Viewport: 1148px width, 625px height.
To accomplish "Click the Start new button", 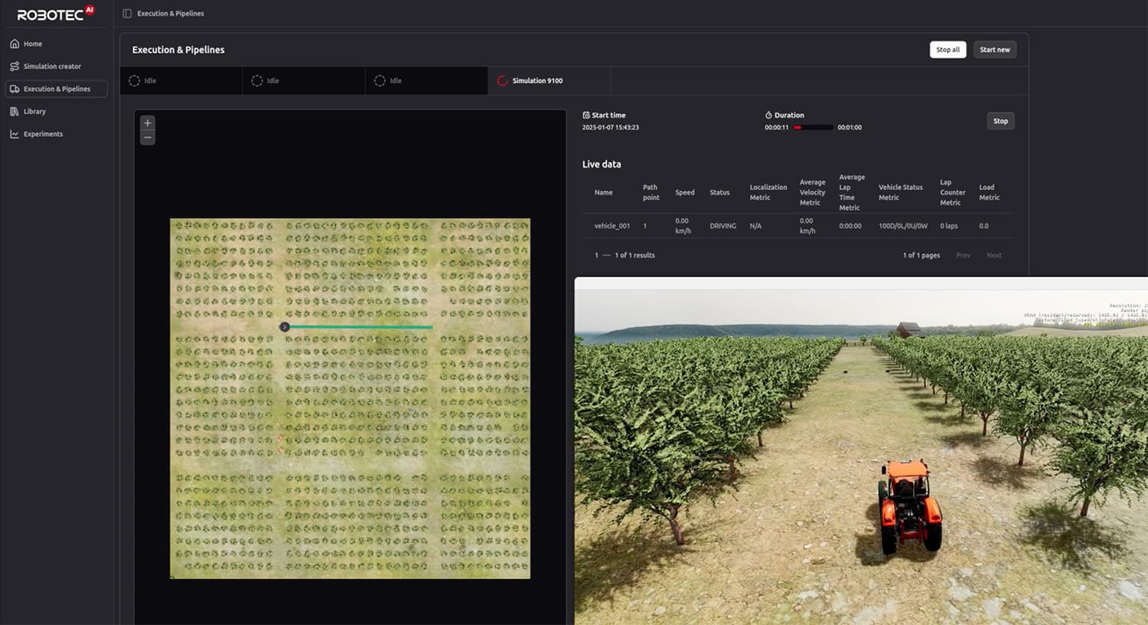I will (994, 50).
